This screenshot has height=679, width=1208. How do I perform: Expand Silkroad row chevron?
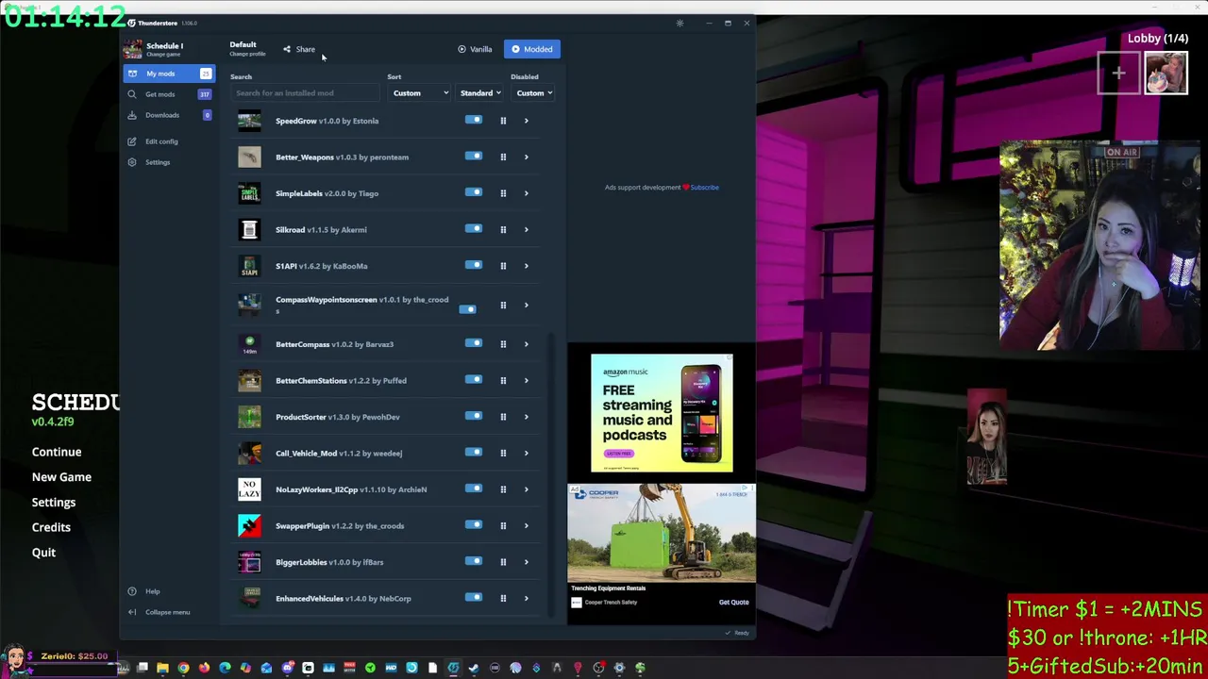pyautogui.click(x=526, y=230)
